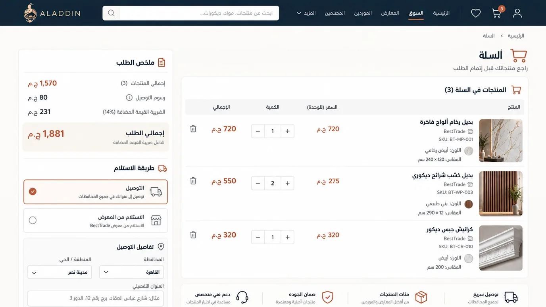Click the search magnifier icon
Screen dimensions: 546x307
(111, 13)
